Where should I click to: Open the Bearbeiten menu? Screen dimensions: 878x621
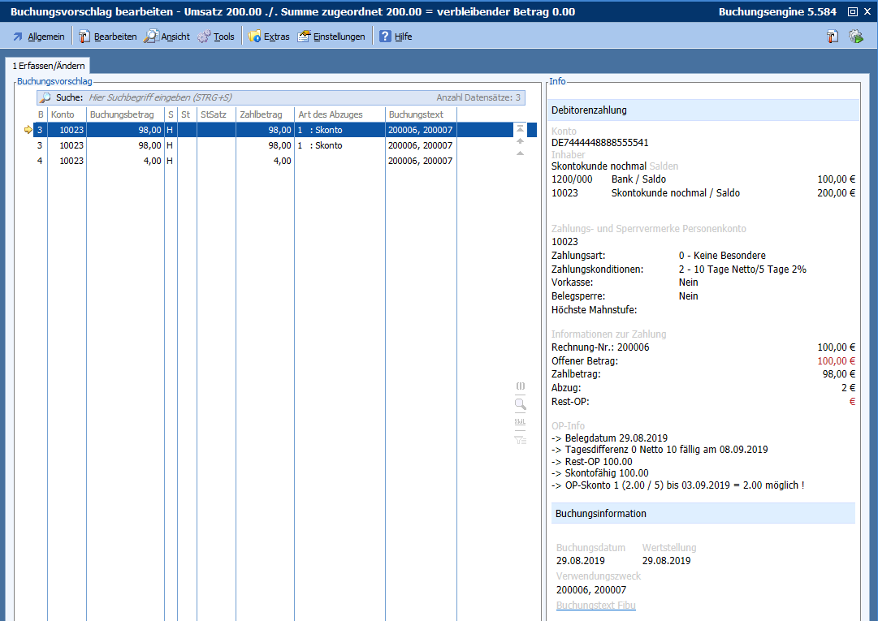(x=107, y=37)
